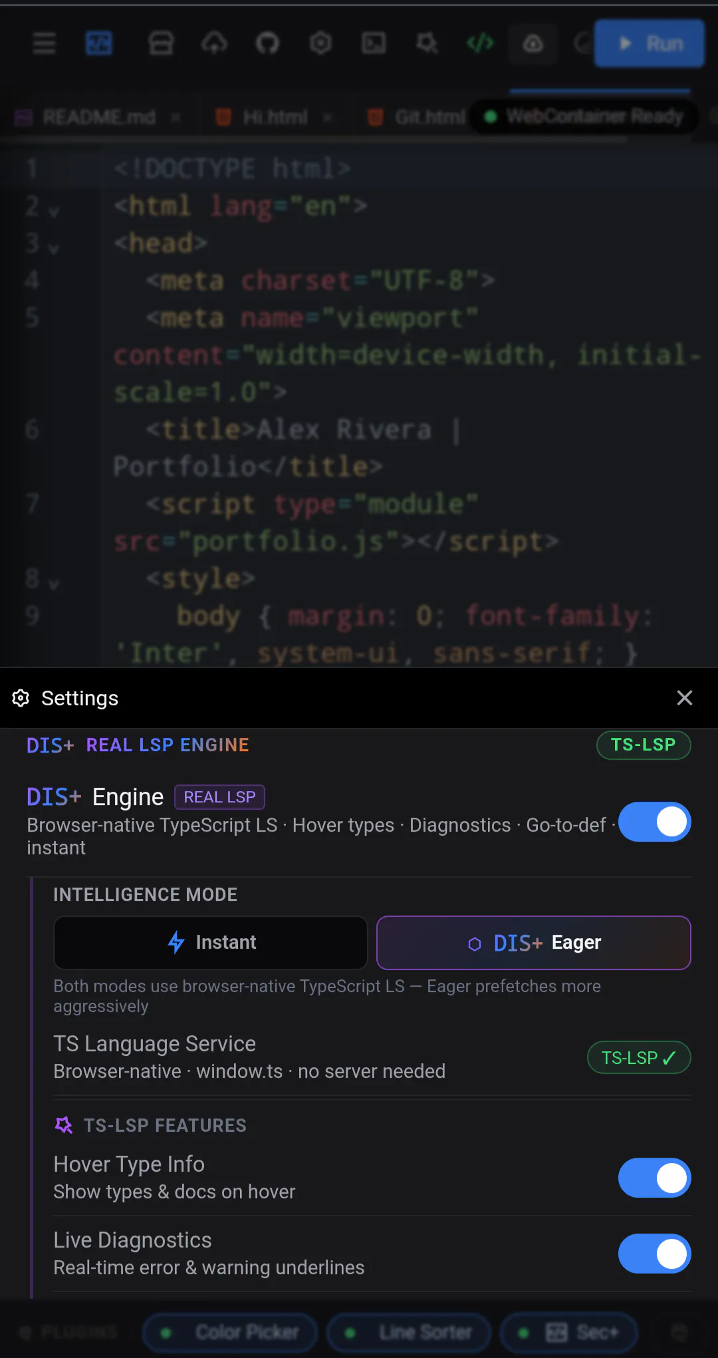Switch to the Hi.html tab
Screen dimensions: 718x1358
click(275, 118)
